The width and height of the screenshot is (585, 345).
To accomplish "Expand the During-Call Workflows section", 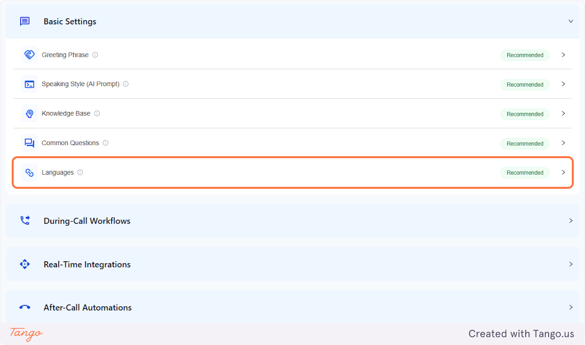I will point(570,220).
